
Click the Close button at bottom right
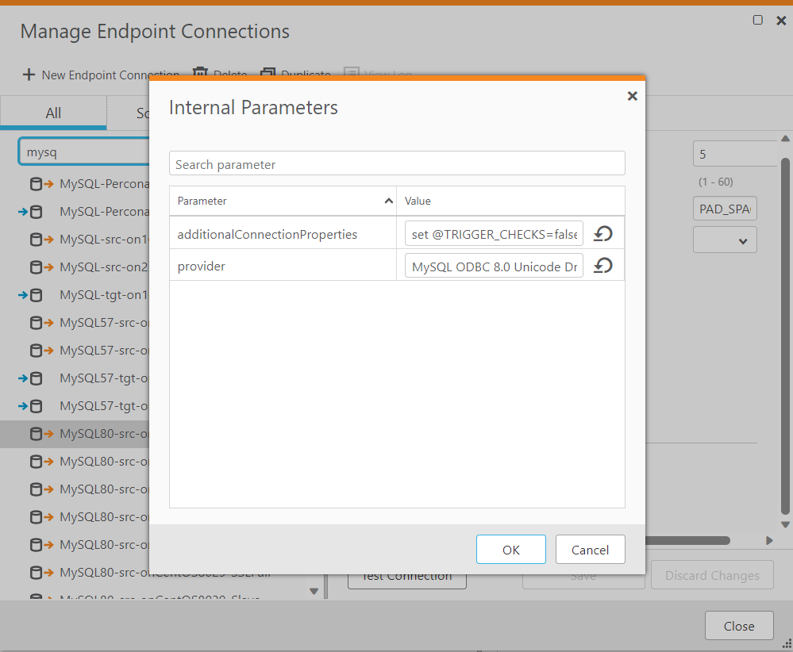738,626
